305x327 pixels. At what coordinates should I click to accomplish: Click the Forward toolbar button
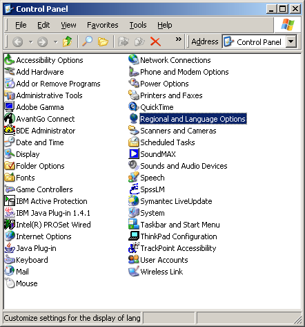click(x=43, y=41)
